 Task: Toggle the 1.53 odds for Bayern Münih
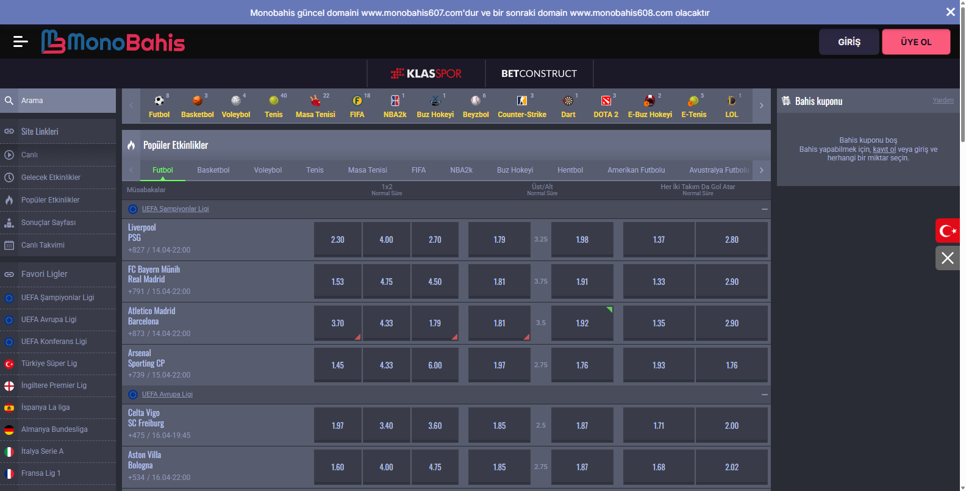click(x=337, y=282)
